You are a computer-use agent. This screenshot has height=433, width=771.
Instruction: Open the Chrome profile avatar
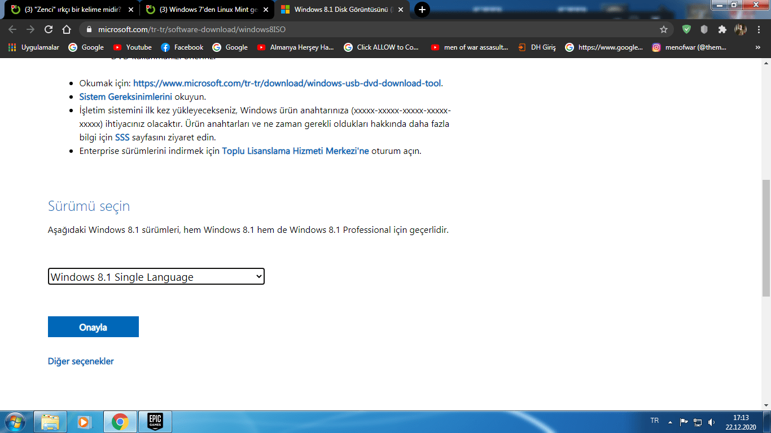click(740, 29)
